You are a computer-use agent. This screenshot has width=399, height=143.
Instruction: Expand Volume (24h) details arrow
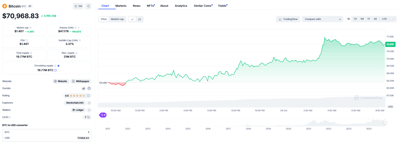(79, 28)
